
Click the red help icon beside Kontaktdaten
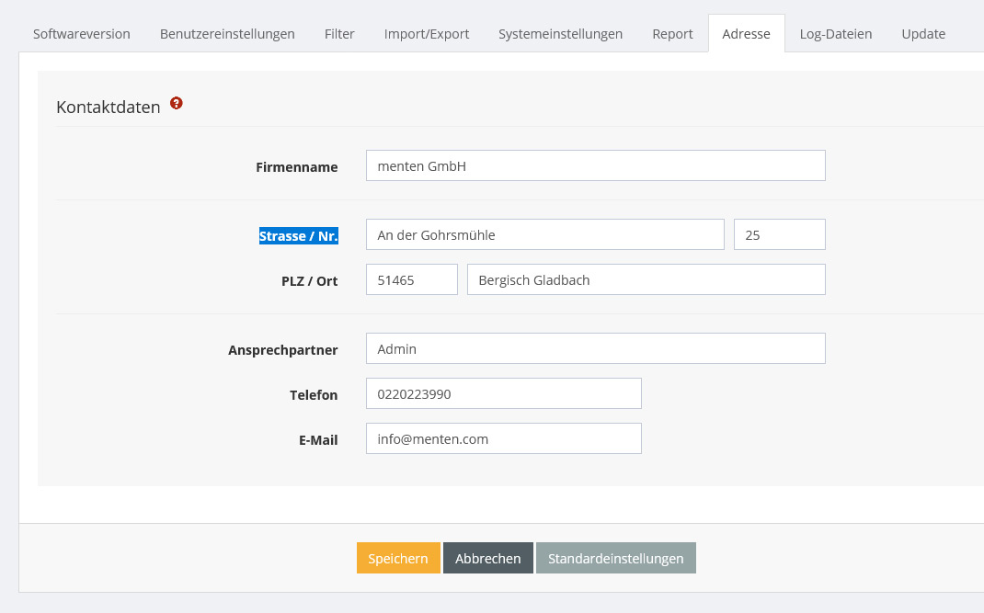click(177, 104)
